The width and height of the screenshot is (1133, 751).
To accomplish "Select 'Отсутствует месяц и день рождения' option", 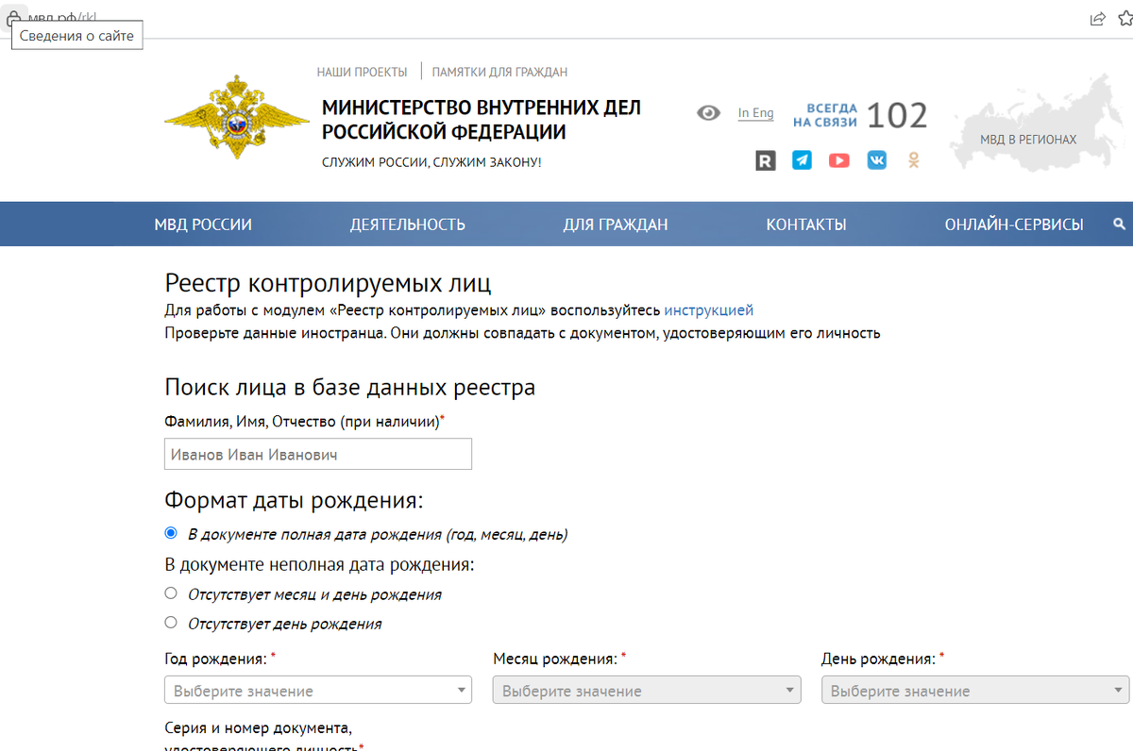I will click(x=171, y=592).
